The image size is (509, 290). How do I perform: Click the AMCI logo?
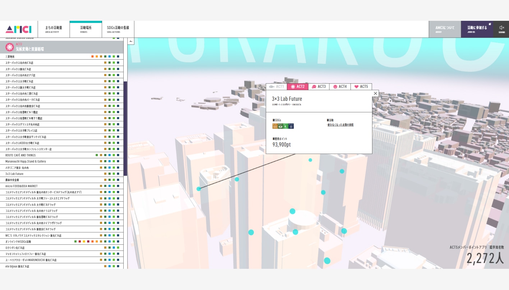pyautogui.click(x=18, y=29)
